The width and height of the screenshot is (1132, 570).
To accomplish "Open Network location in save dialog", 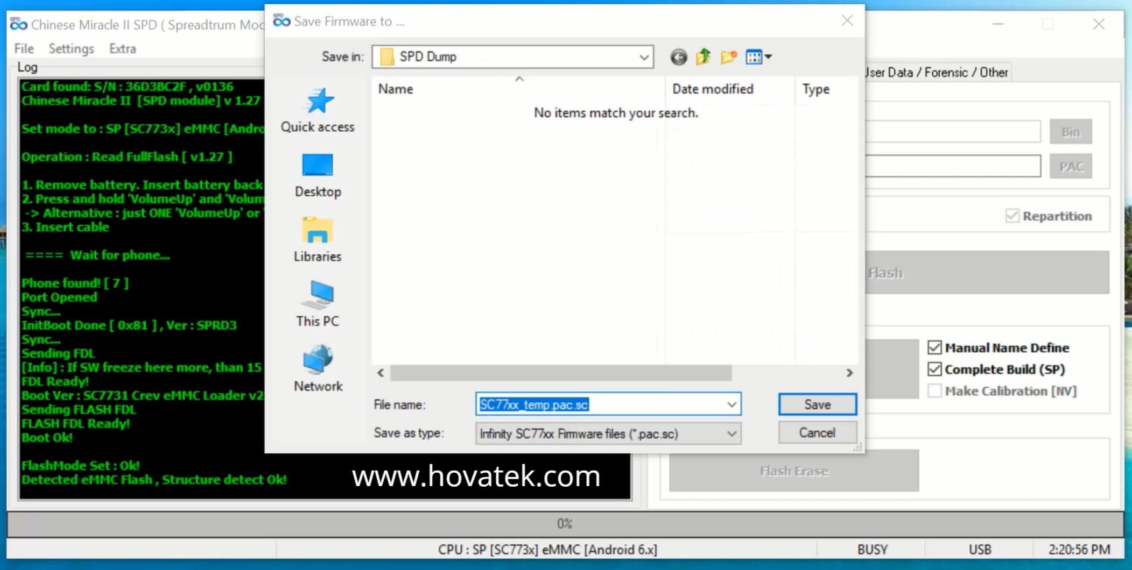I will 318,369.
